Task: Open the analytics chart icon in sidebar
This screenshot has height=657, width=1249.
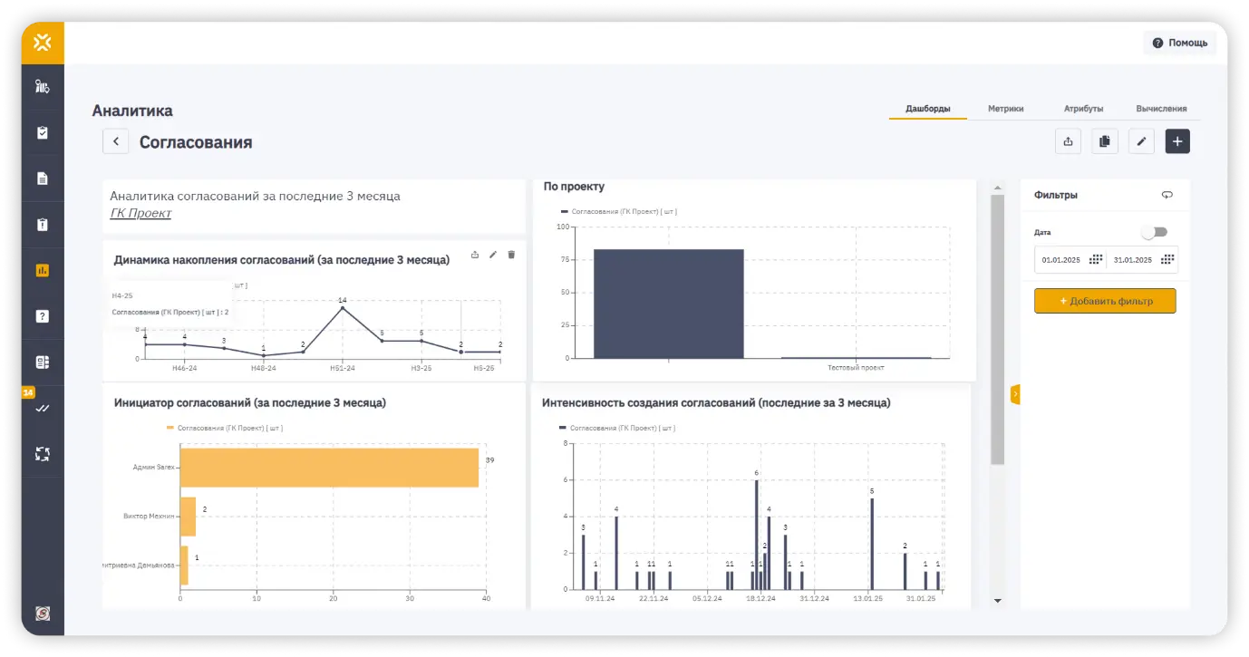Action: point(42,270)
